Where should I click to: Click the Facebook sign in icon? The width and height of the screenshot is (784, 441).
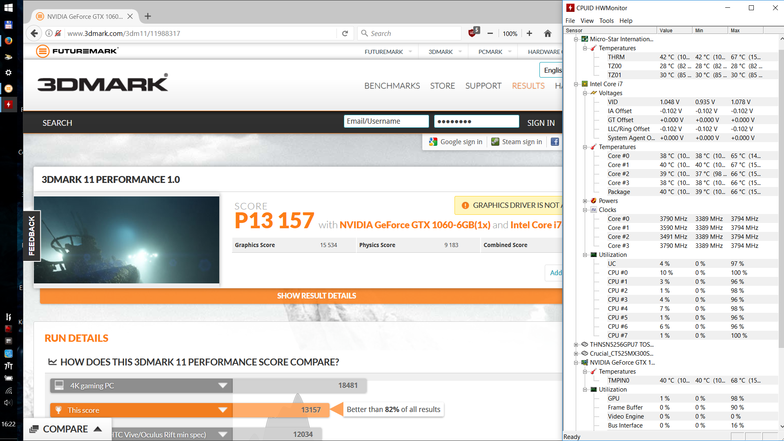[555, 142]
